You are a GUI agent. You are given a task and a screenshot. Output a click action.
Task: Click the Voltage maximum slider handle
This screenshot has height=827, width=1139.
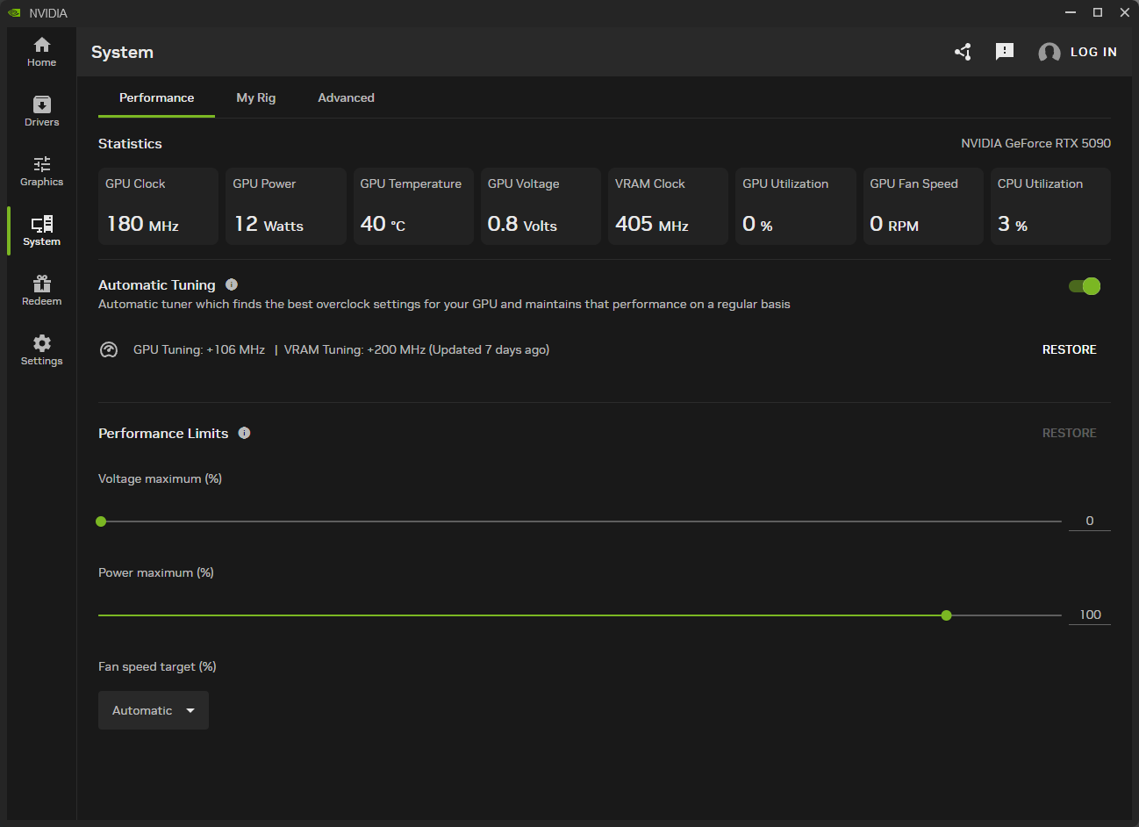[101, 521]
